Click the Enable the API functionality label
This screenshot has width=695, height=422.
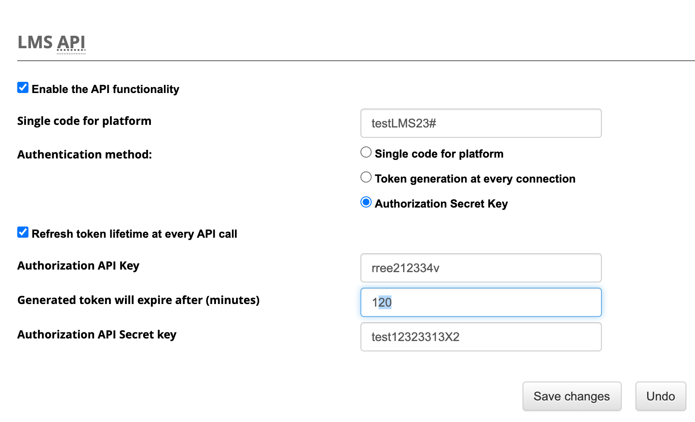pyautogui.click(x=105, y=89)
